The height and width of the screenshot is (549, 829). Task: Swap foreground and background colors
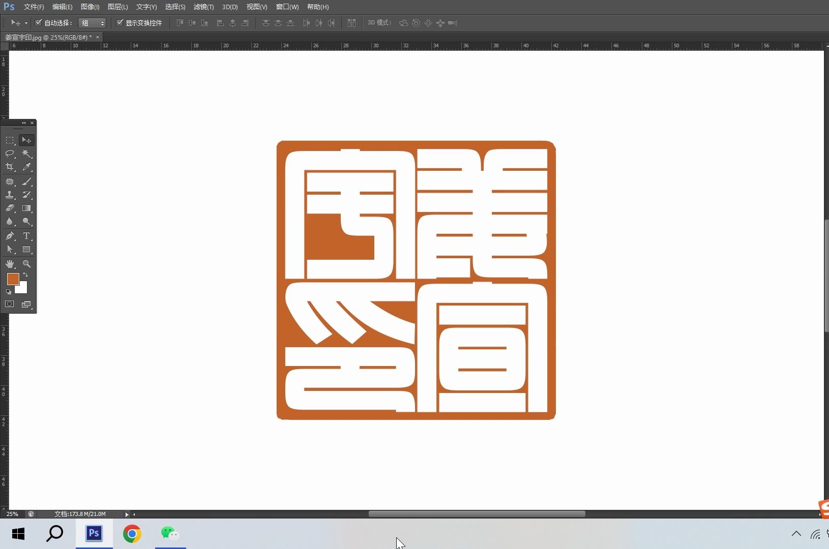(25, 275)
